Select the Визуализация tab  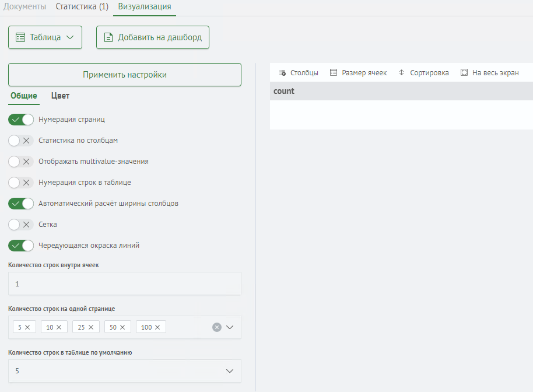(145, 6)
